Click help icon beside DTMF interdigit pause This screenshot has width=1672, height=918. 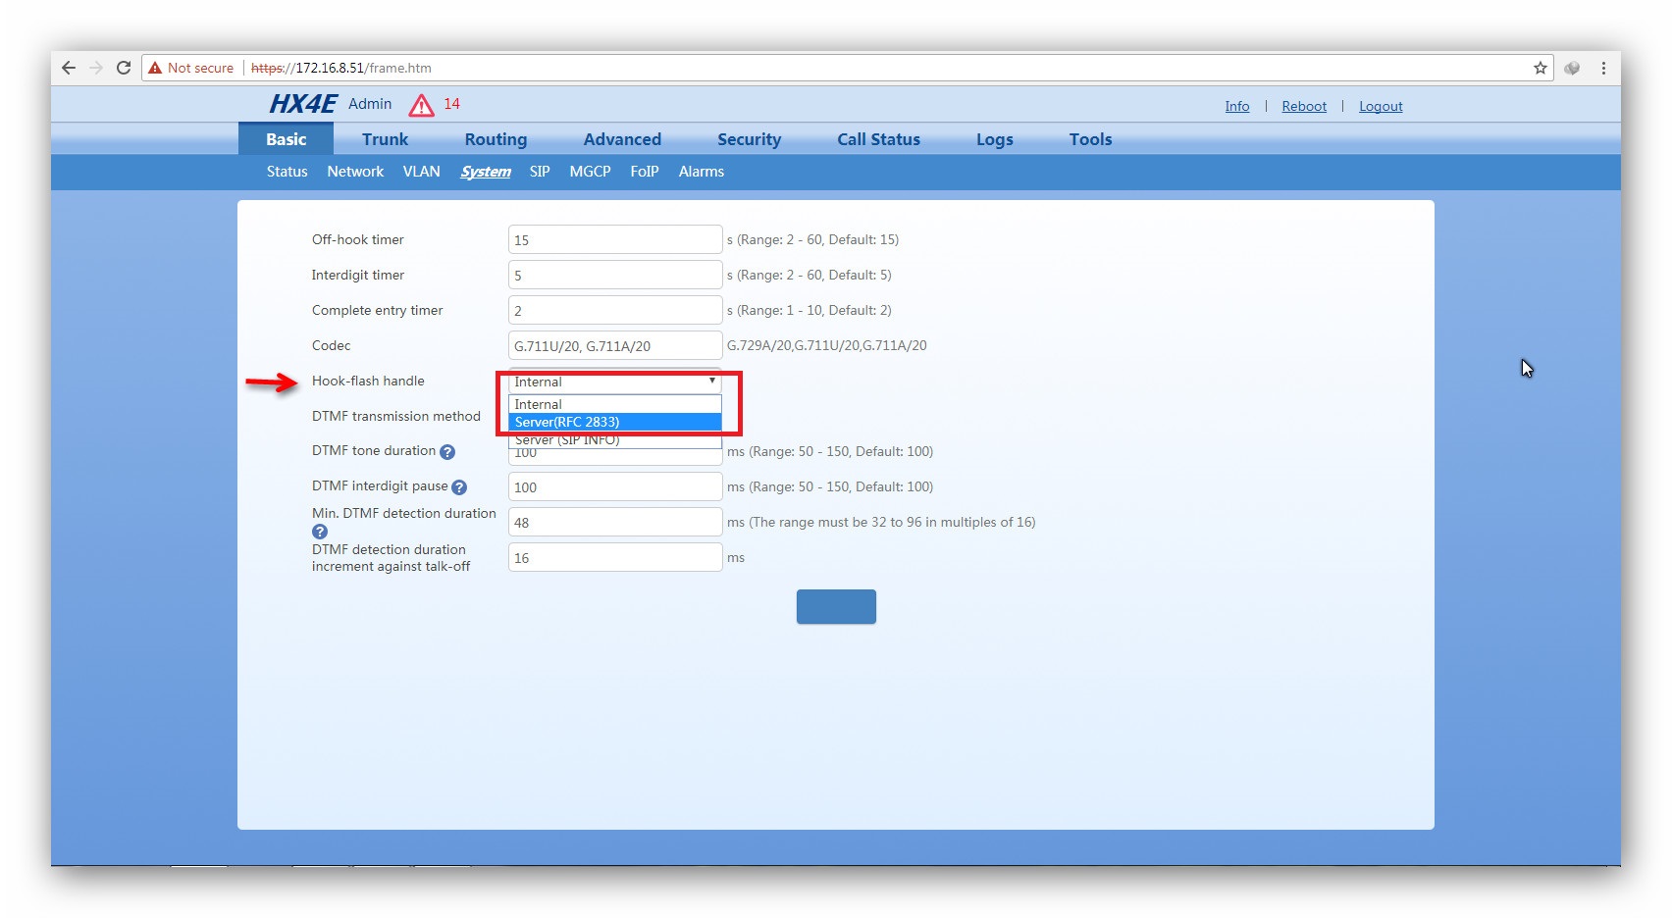pos(459,487)
